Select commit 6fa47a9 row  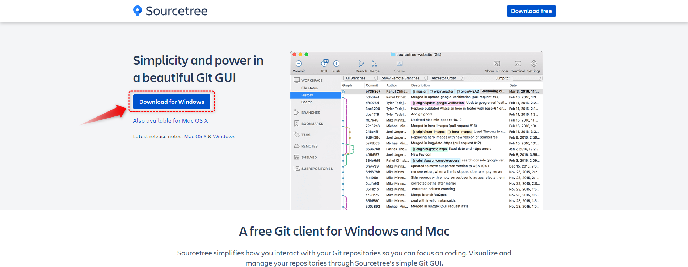pyautogui.click(x=442, y=166)
